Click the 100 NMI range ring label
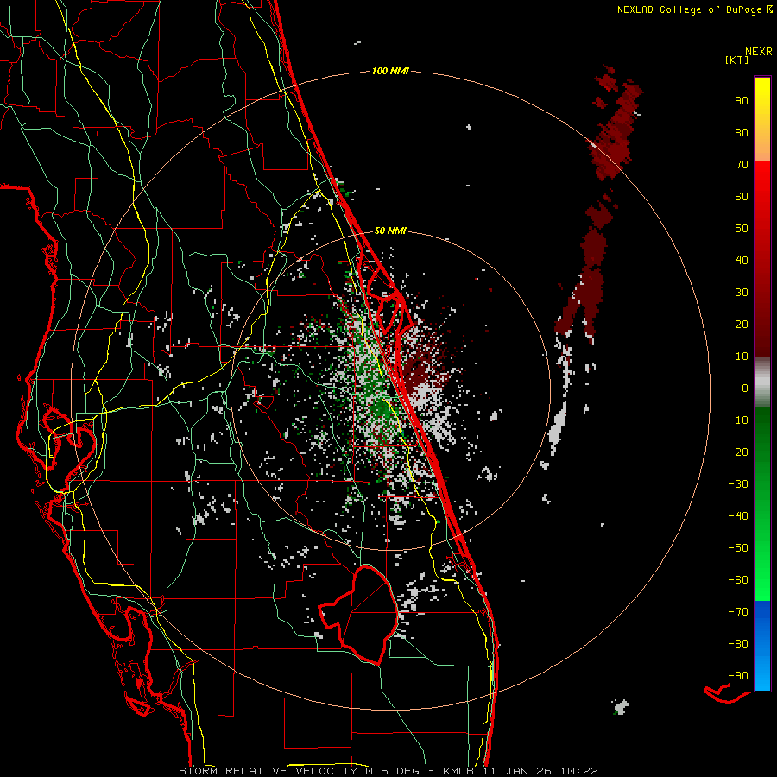777x777 pixels. point(390,71)
